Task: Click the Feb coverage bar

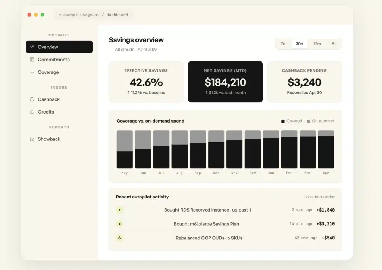Action: pyautogui.click(x=289, y=149)
